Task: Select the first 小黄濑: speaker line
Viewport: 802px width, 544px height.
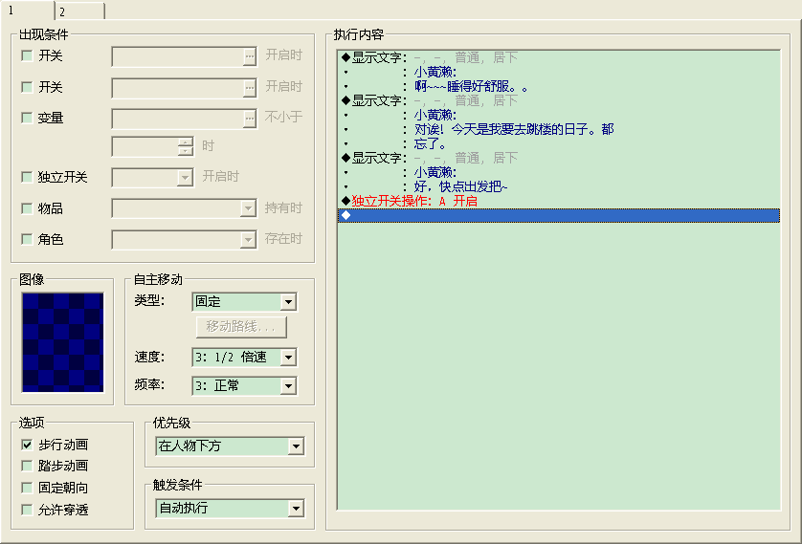Action: 559,72
